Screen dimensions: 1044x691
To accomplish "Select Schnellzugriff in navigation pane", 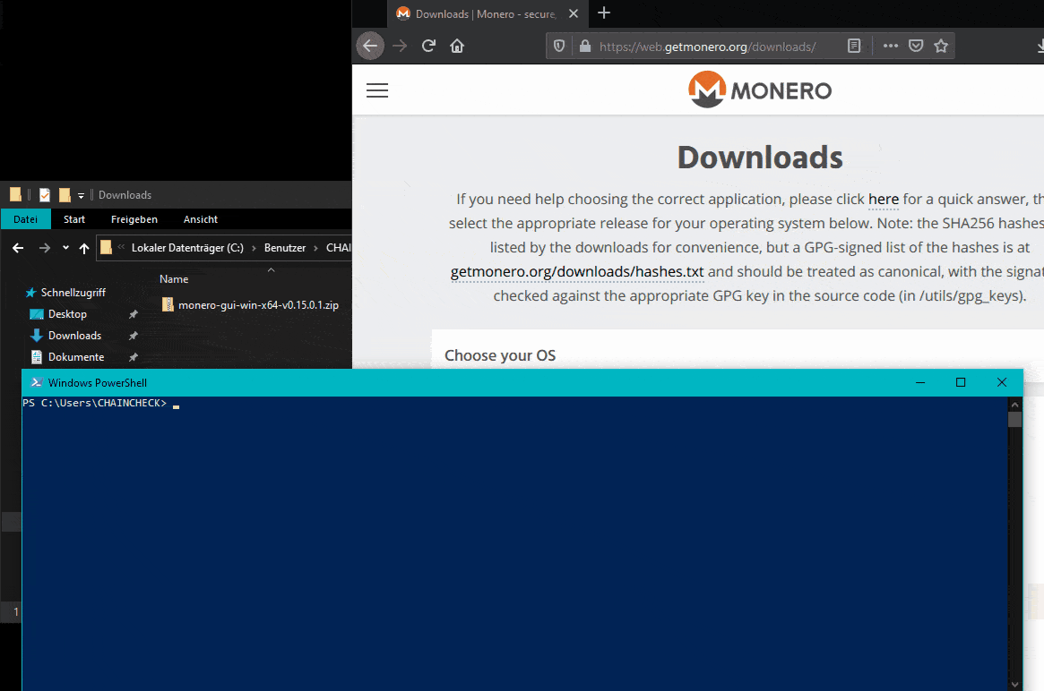I will click(x=65, y=293).
